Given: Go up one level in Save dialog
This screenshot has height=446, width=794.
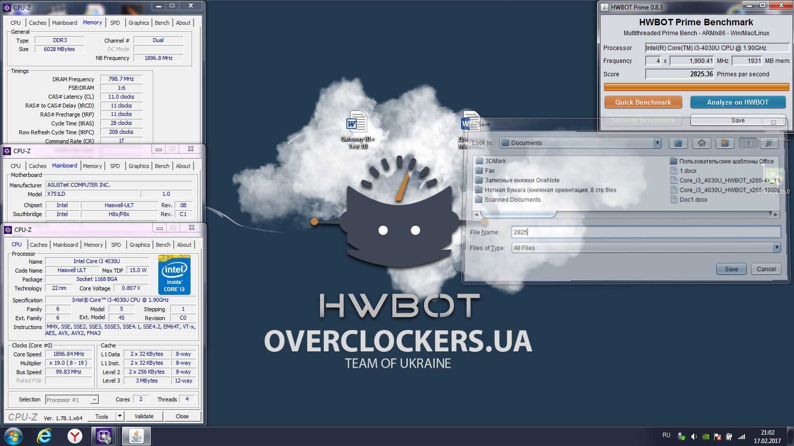Looking at the screenshot, I should click(678, 143).
